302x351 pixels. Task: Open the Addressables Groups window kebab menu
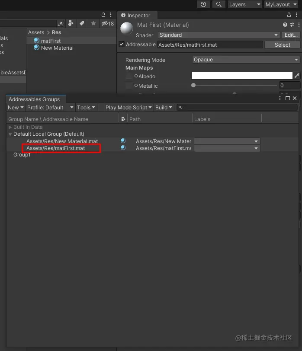[x=280, y=98]
